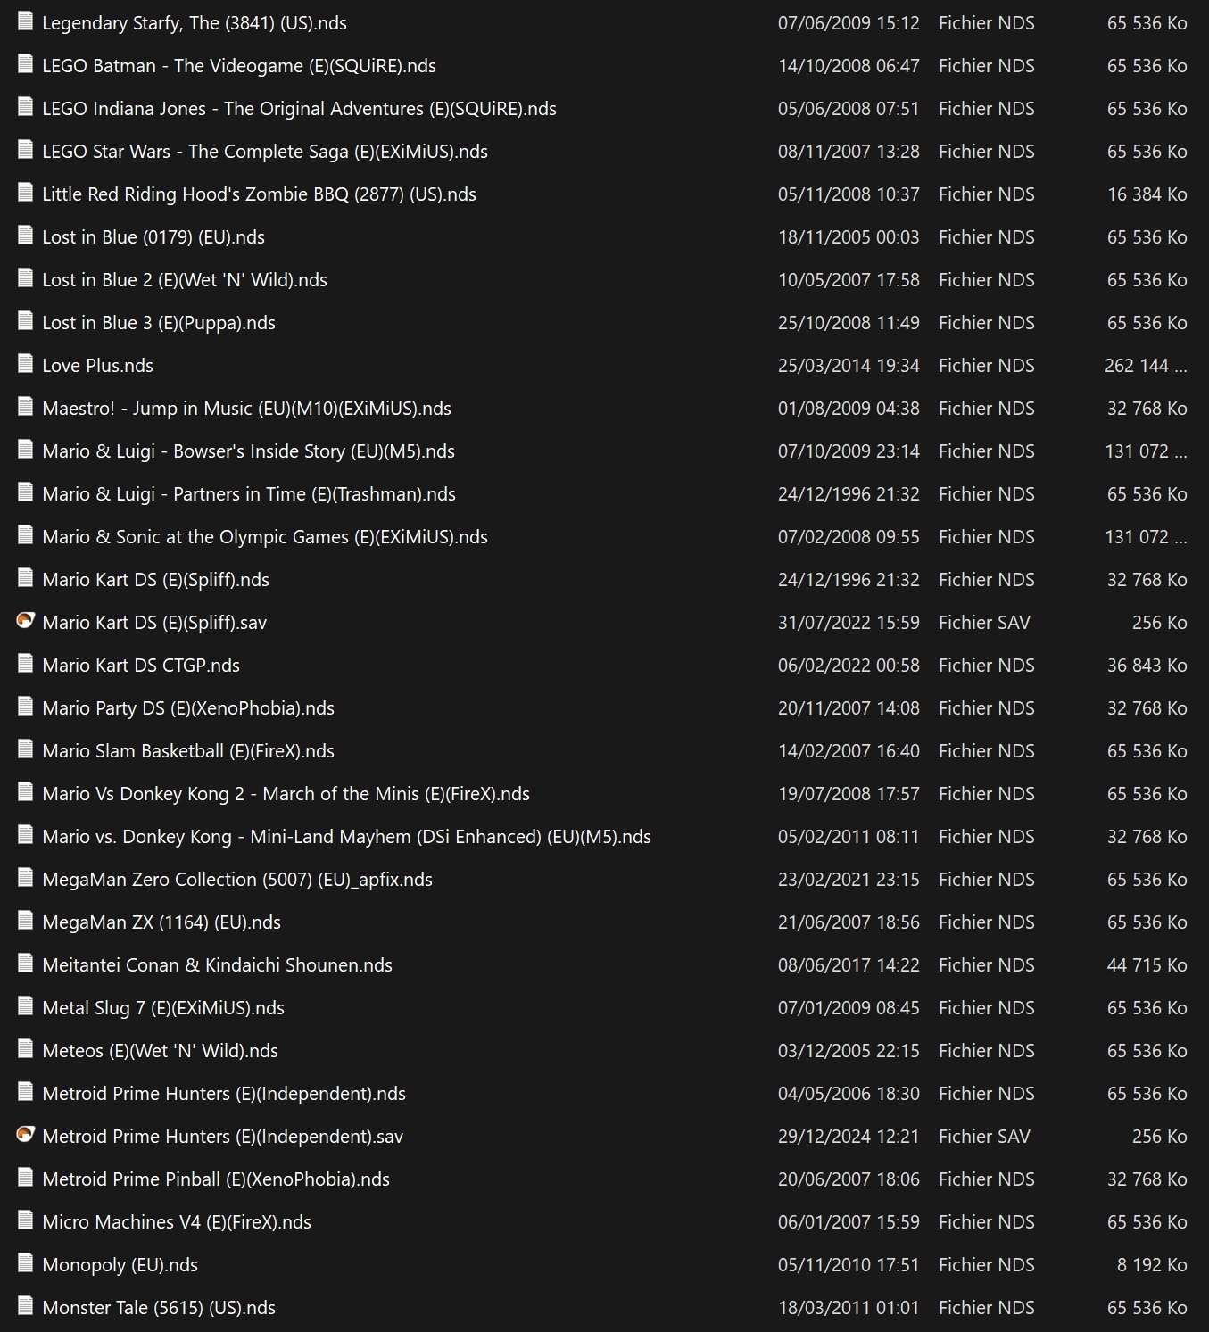Click the save-file icon of Metroid Prime Hunters .sav
Image resolution: width=1209 pixels, height=1332 pixels.
click(x=25, y=1135)
